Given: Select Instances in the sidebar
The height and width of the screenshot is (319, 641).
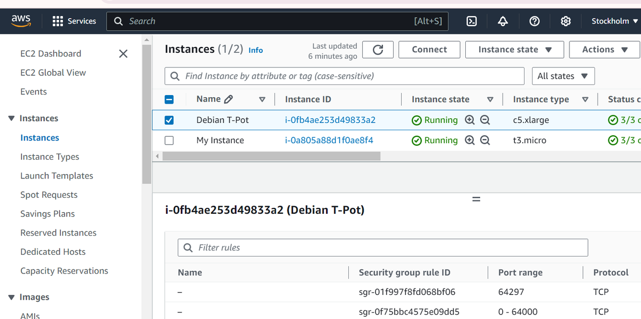Looking at the screenshot, I should point(40,138).
